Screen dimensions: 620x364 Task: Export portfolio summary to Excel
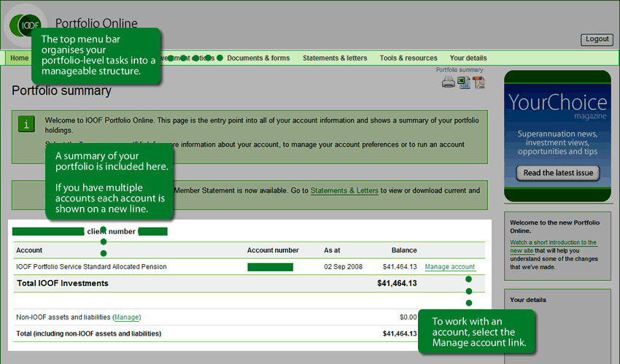coord(464,82)
